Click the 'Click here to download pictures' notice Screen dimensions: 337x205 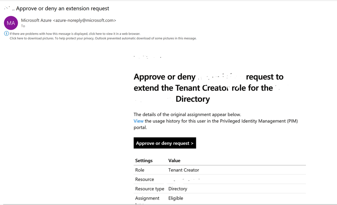pyautogui.click(x=103, y=38)
